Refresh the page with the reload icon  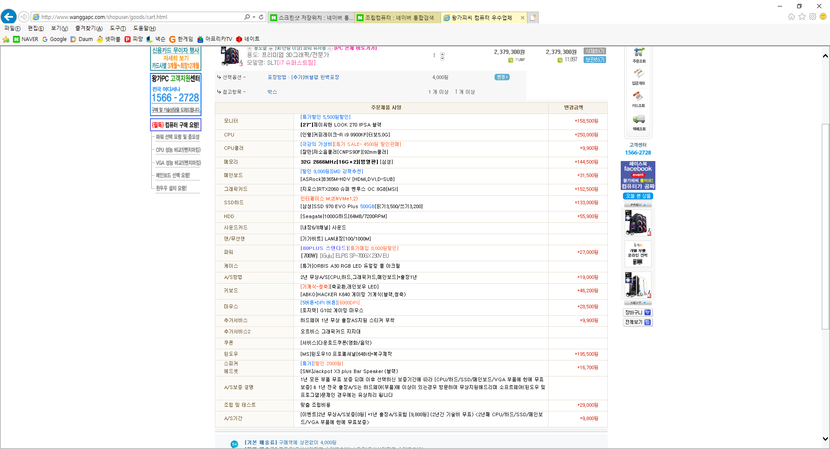click(261, 17)
